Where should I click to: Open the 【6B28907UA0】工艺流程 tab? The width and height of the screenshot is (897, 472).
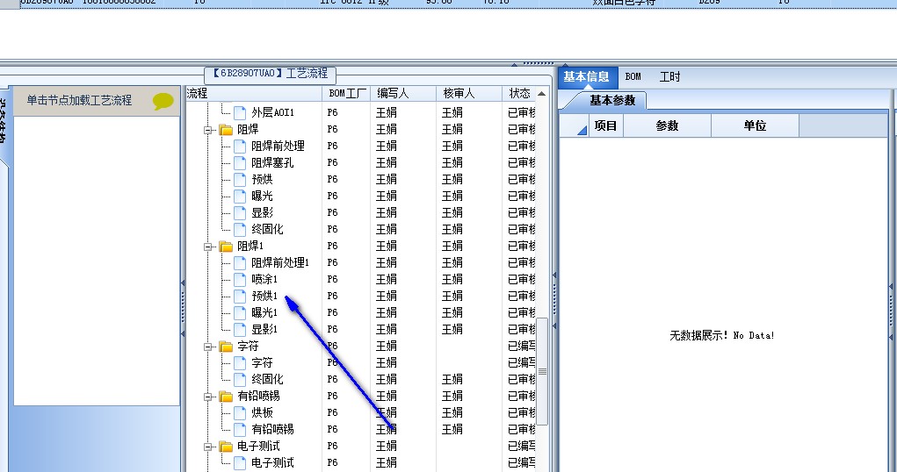tap(270, 74)
